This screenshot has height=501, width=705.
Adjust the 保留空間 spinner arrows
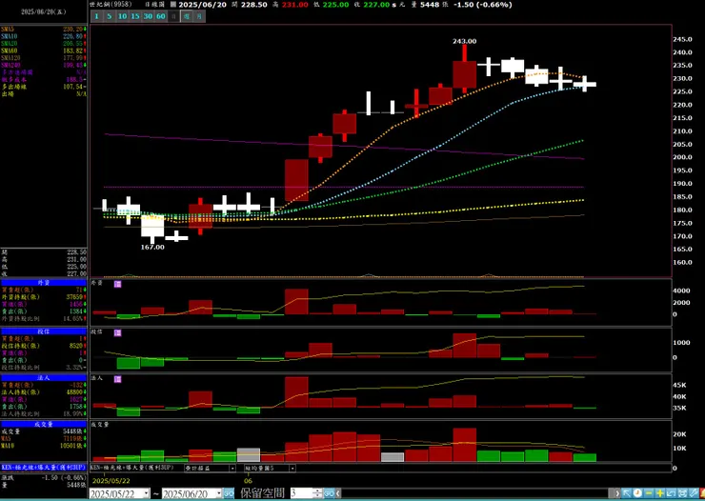coord(318,493)
